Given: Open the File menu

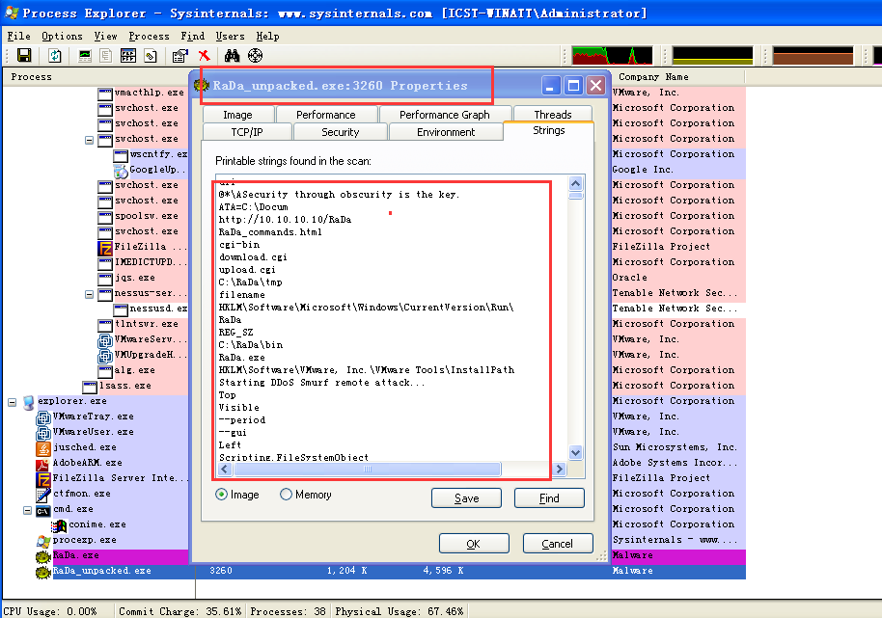Looking at the screenshot, I should tap(18, 36).
